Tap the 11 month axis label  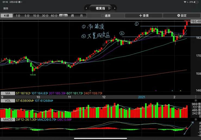tap(69, 97)
